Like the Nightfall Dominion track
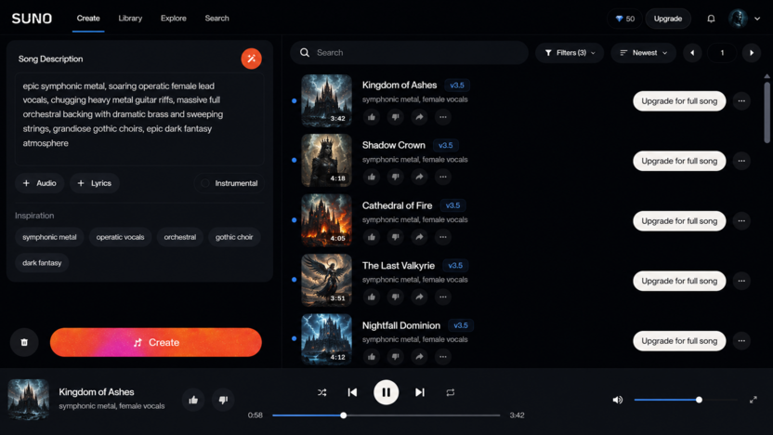Viewport: 773px width, 435px height. (x=372, y=357)
